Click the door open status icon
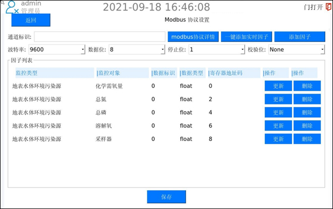333x209 pixels. pos(329,7)
